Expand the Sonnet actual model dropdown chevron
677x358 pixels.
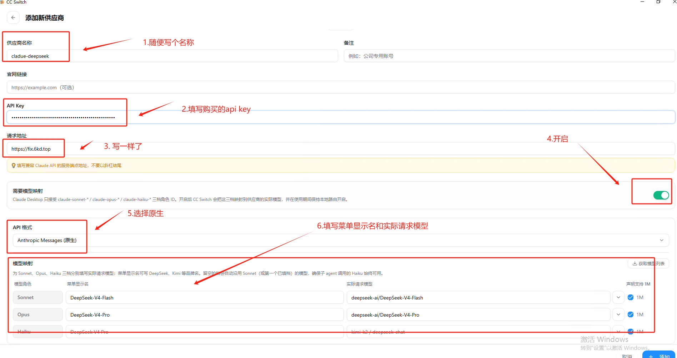[618, 297]
